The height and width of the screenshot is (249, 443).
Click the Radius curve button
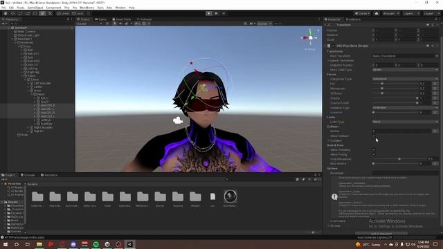coord(435,131)
